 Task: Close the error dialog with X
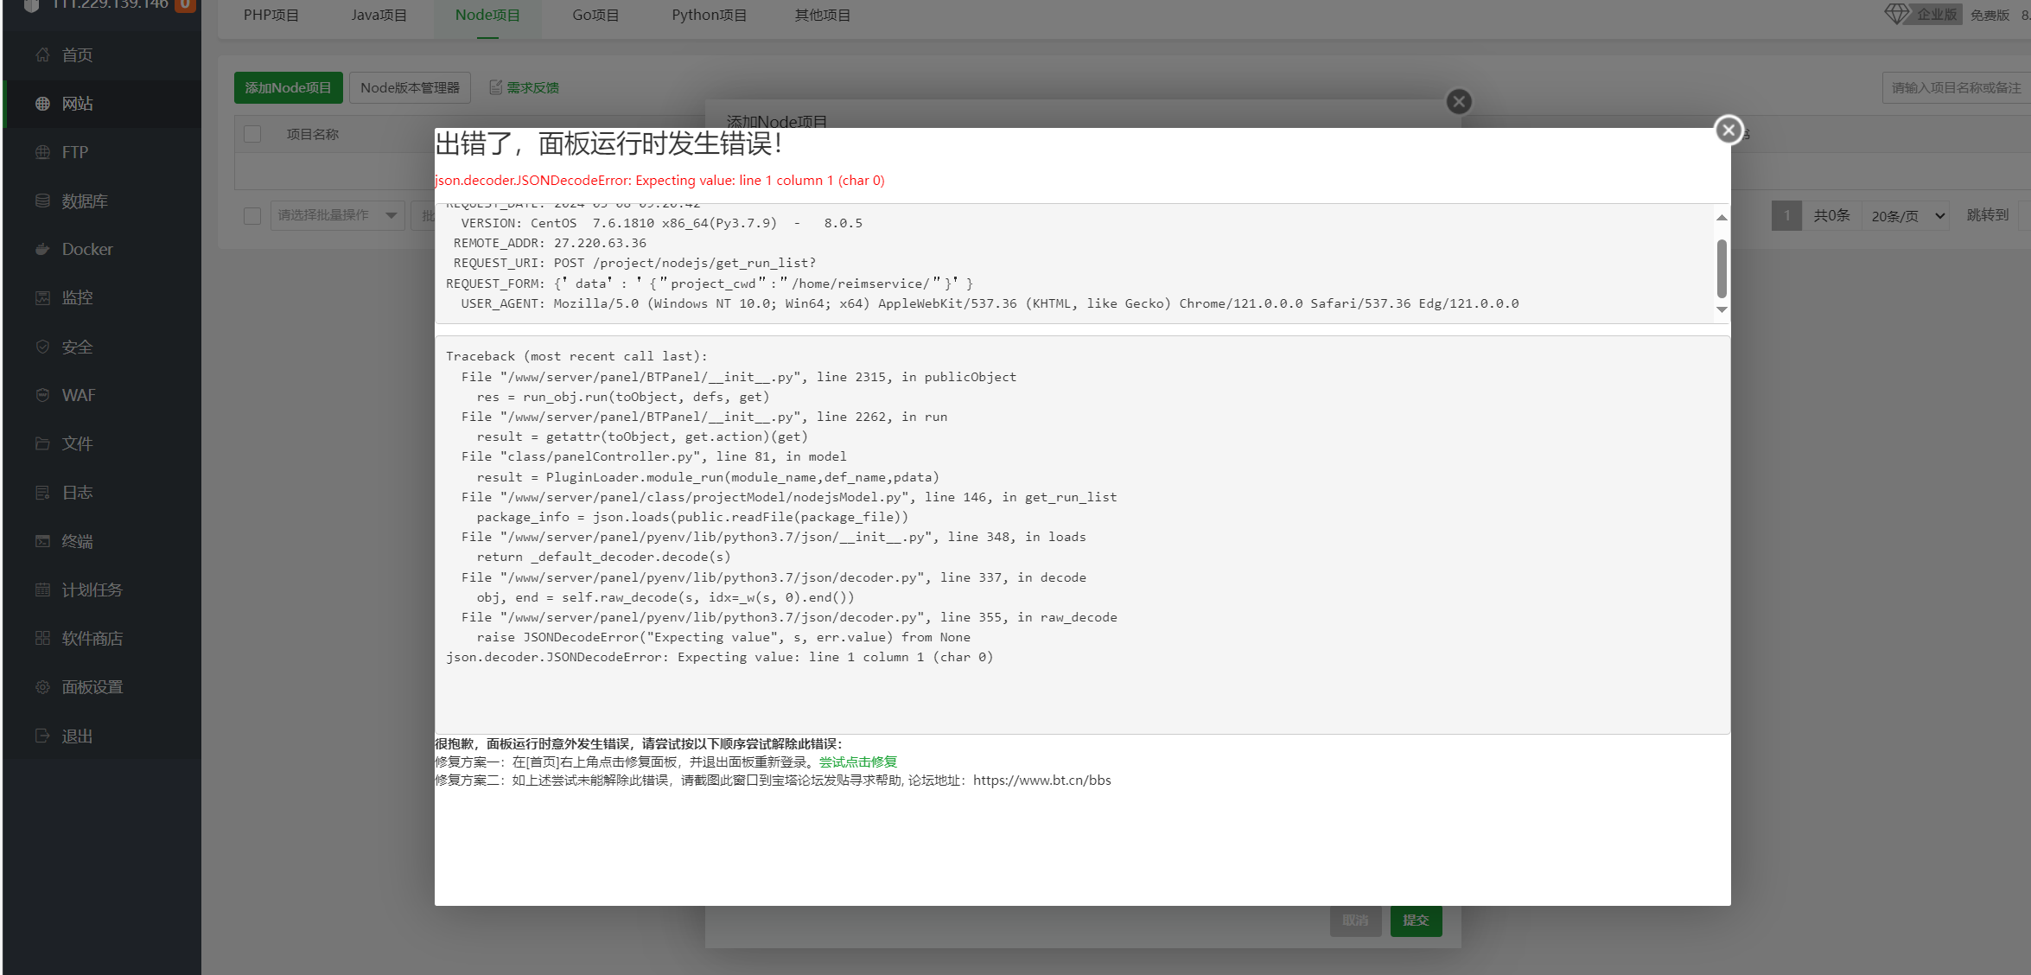(1729, 130)
